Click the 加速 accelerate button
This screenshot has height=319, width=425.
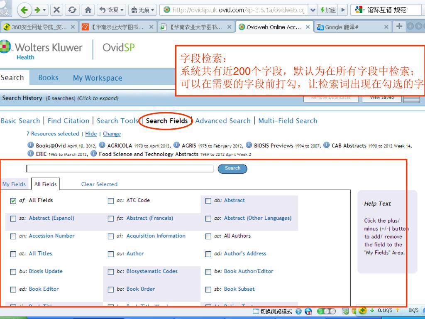328,10
